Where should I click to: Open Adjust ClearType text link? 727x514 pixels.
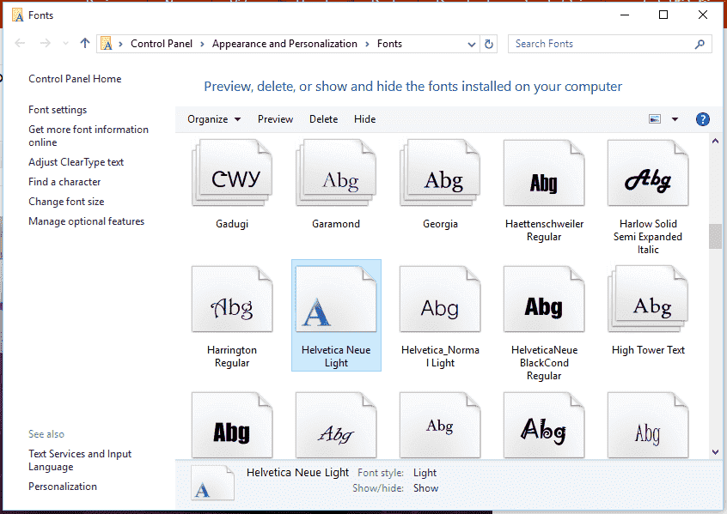point(76,162)
